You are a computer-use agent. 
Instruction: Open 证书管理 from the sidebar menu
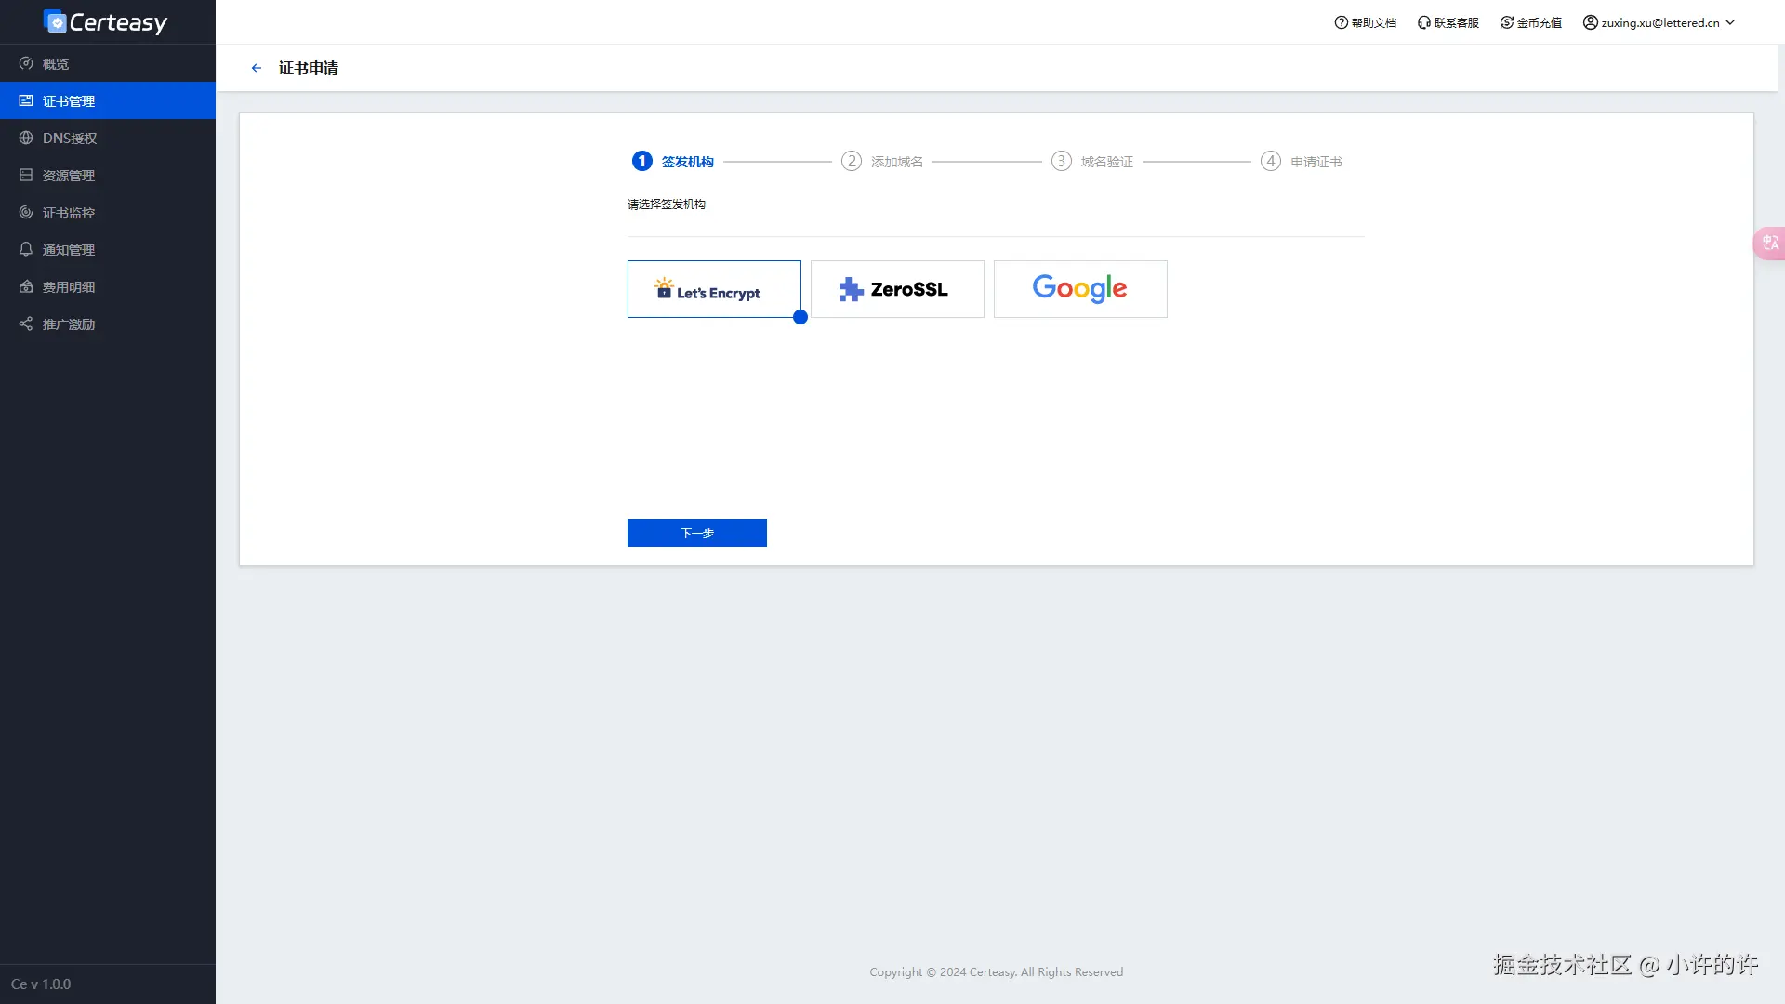pos(67,100)
